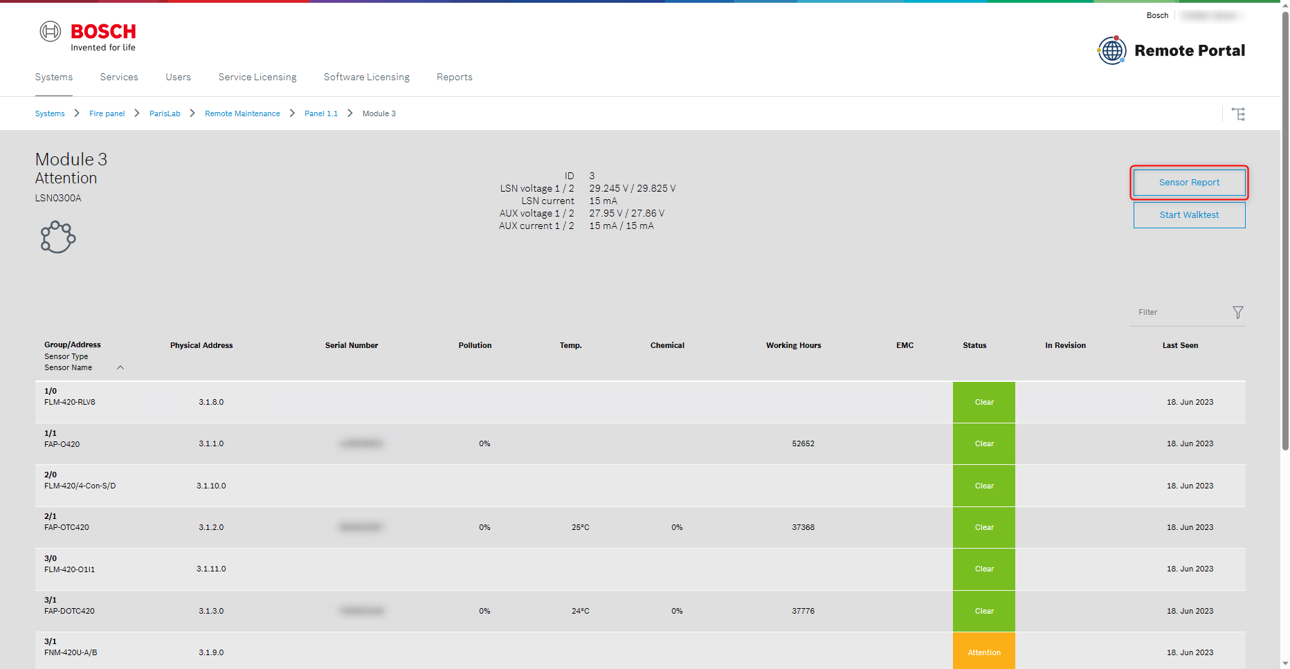Click the Bosch logo icon

[51, 32]
